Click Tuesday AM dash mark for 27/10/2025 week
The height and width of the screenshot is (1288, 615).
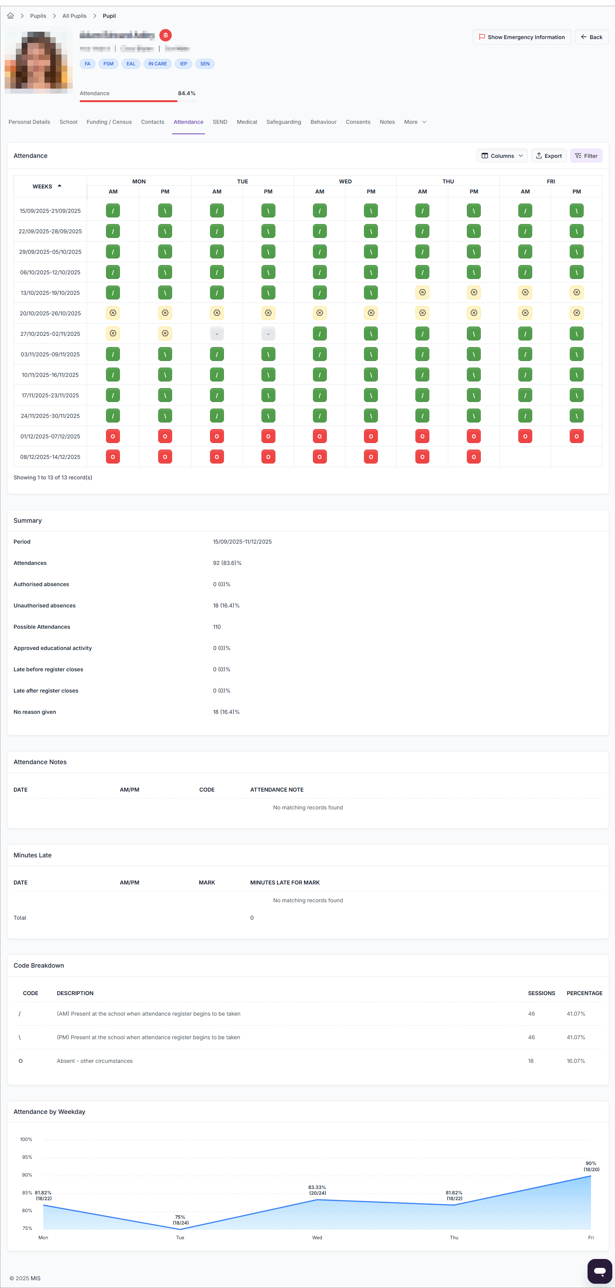coord(217,334)
